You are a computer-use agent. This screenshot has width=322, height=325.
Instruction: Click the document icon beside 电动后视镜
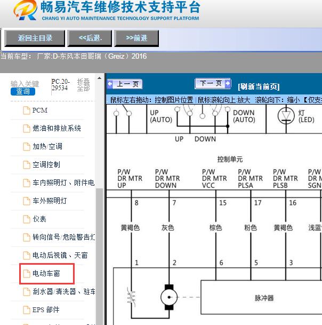pyautogui.click(x=27, y=255)
